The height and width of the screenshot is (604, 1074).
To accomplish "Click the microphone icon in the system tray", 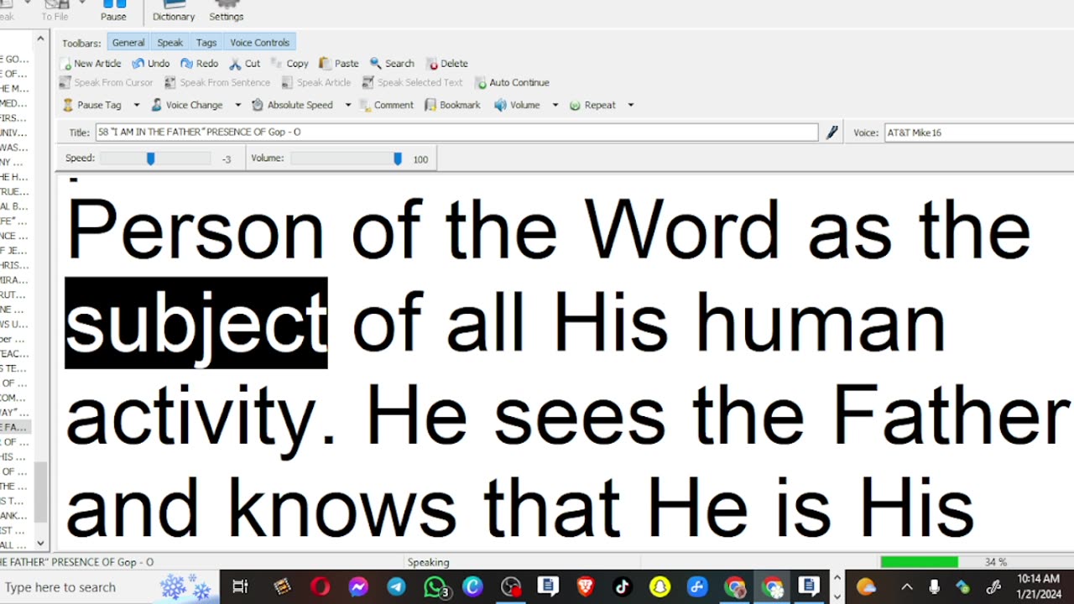I will 934,587.
